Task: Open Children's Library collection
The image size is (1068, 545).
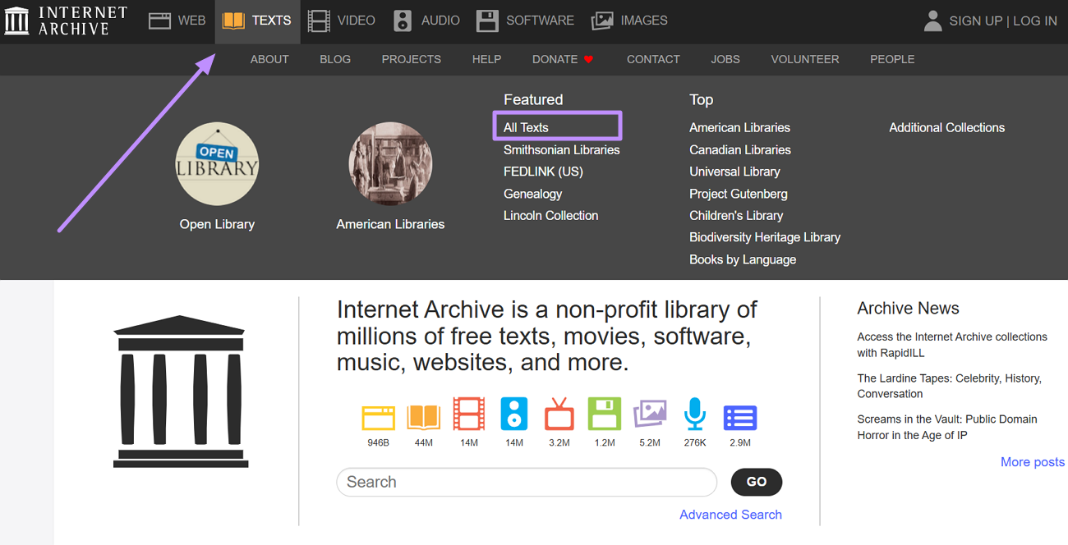Action: [x=736, y=215]
